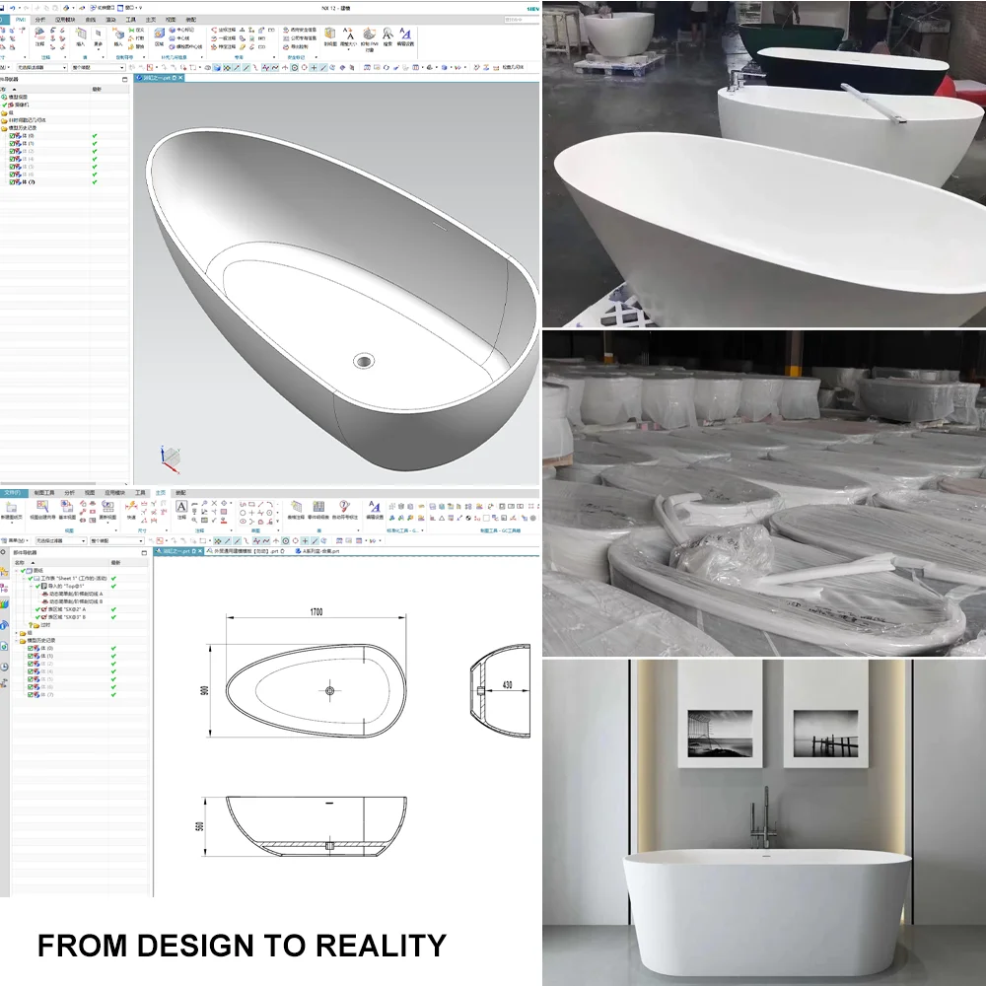The width and height of the screenshot is (986, 986).
Task: Open the selection filter dropdown in lower toolbar
Action: (x=58, y=541)
